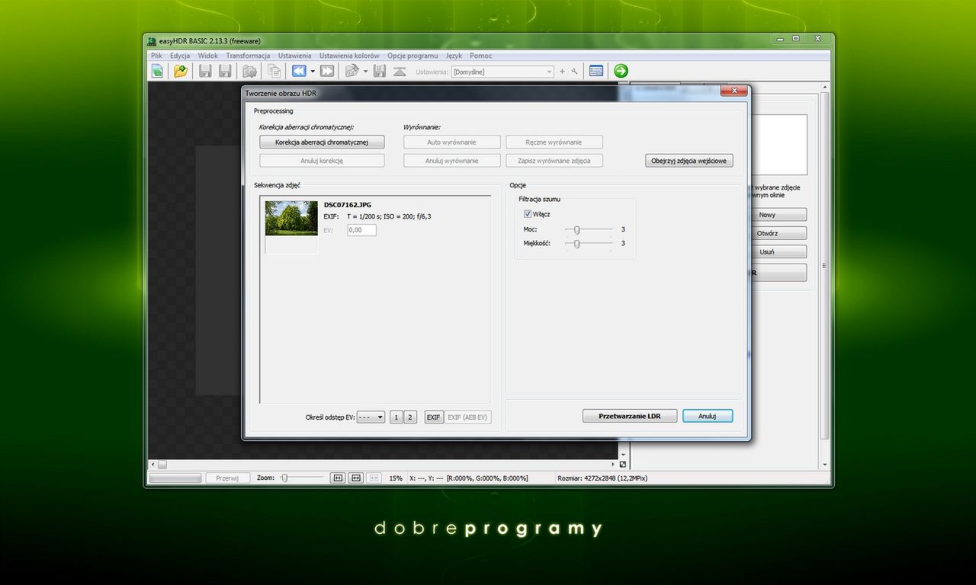Click Obejrzyj zdjęcia wejściowe button
Image resolution: width=976 pixels, height=585 pixels.
[x=689, y=161]
